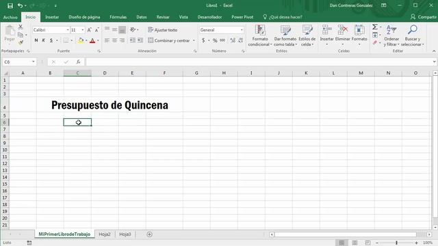The height and width of the screenshot is (246, 438).
Task: Select the Hoja3 sheet tab
Action: (x=125, y=234)
